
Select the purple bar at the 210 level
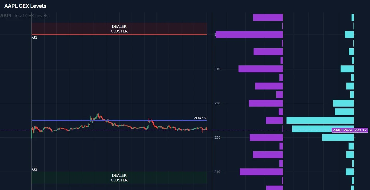[261, 172]
